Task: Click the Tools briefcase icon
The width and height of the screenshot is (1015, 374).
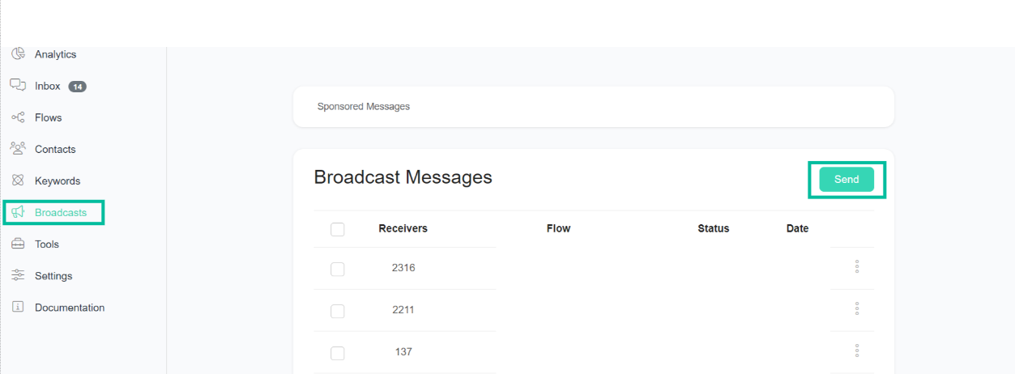Action: click(18, 244)
